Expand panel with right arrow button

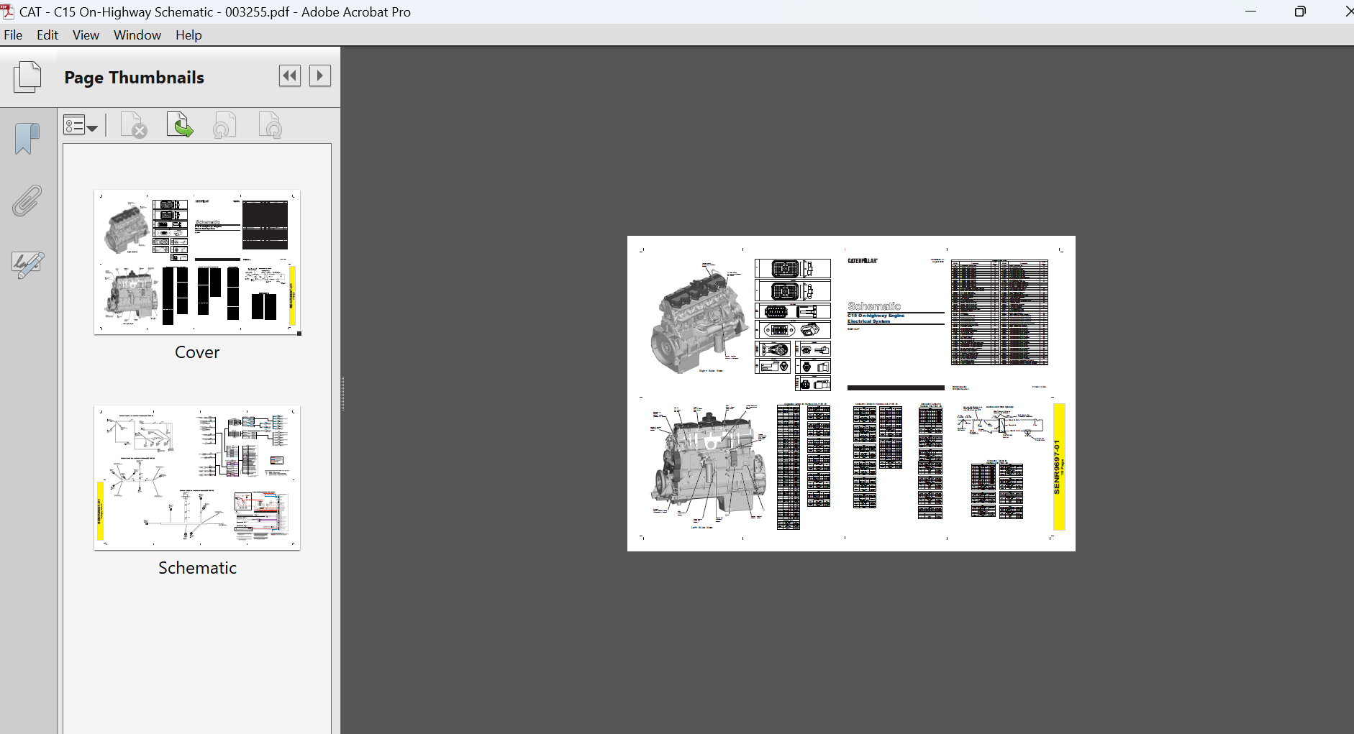(320, 75)
